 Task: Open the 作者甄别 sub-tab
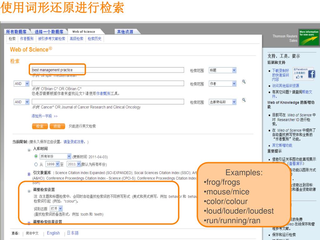tap(27, 38)
